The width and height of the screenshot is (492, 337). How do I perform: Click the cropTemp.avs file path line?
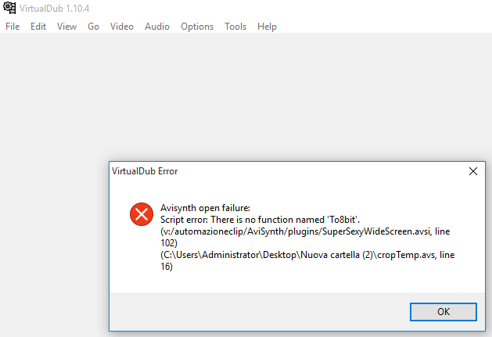pos(305,255)
